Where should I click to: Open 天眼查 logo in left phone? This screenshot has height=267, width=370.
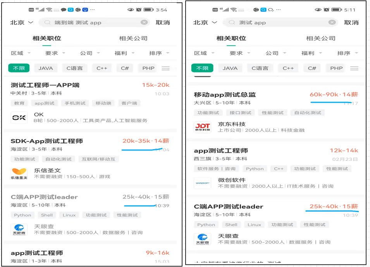click(19, 229)
